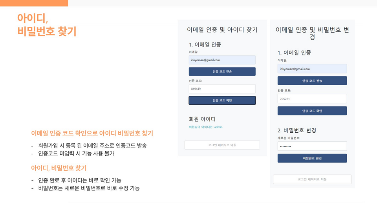
Task: Click 인증 코드 전송 in 비밀번호 변경 form
Action: point(312,80)
